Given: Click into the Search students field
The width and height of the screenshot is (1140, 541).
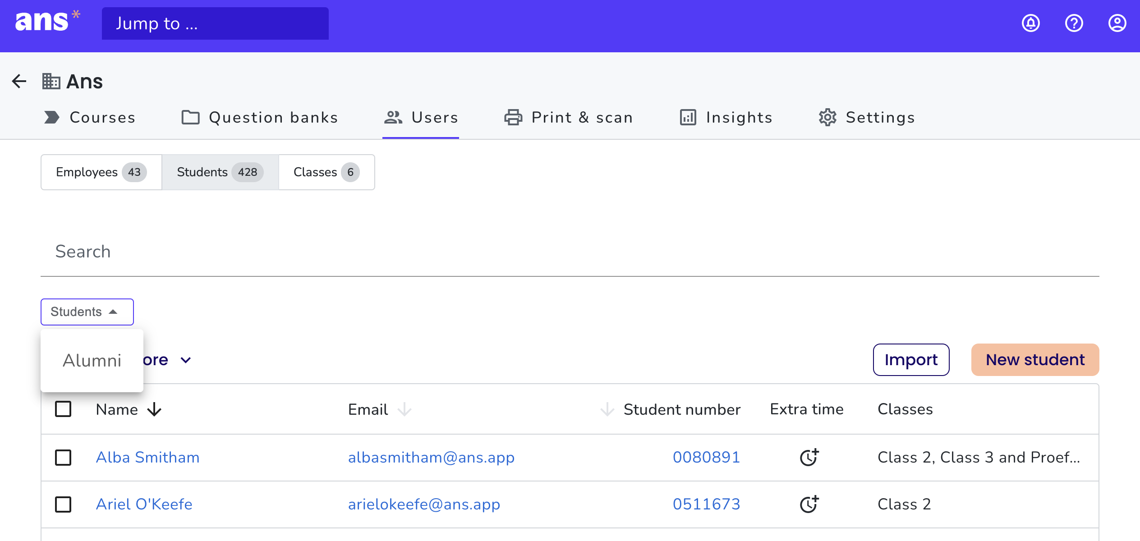Looking at the screenshot, I should tap(570, 252).
